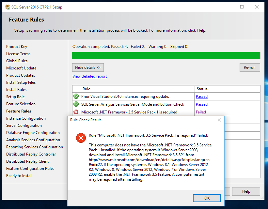The height and width of the screenshot is (209, 268).
Task: Click the red error icon in Rule Check Result
Action: point(81,138)
